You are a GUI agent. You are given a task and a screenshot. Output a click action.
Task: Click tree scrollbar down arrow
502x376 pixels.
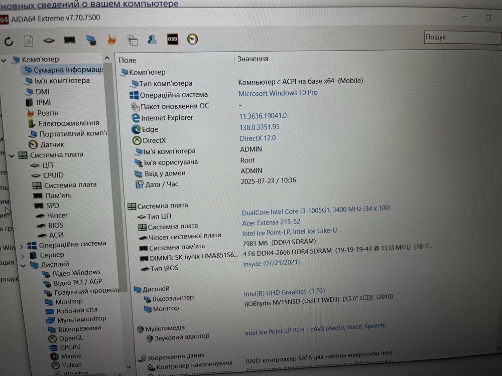click(129, 367)
